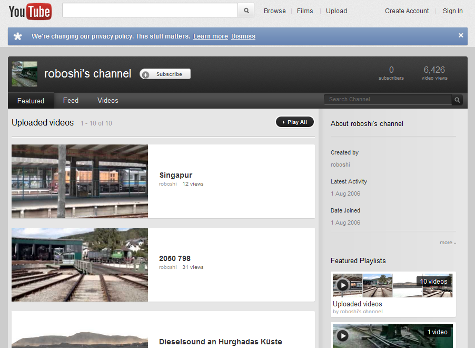
Task: Click the Featured Playlists heading
Action: (x=358, y=260)
